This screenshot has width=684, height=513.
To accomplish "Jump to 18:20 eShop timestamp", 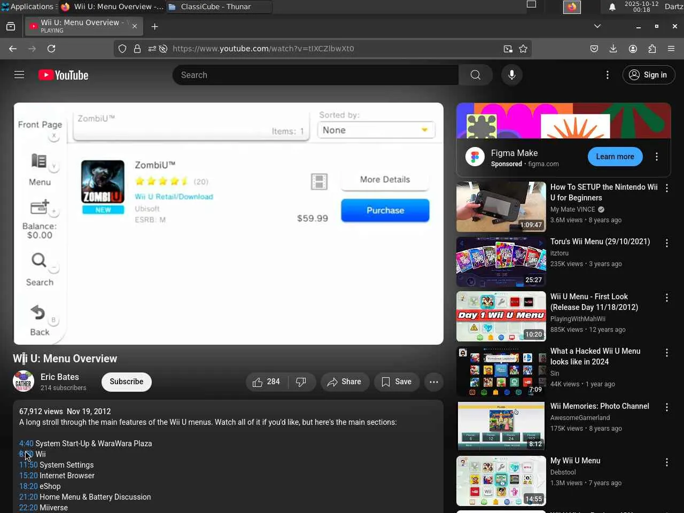I will pos(28,486).
